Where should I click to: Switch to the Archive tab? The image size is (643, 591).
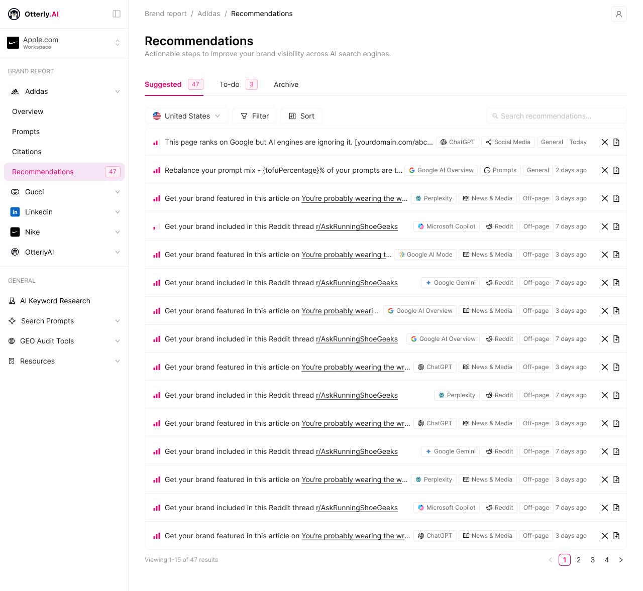[x=286, y=84]
